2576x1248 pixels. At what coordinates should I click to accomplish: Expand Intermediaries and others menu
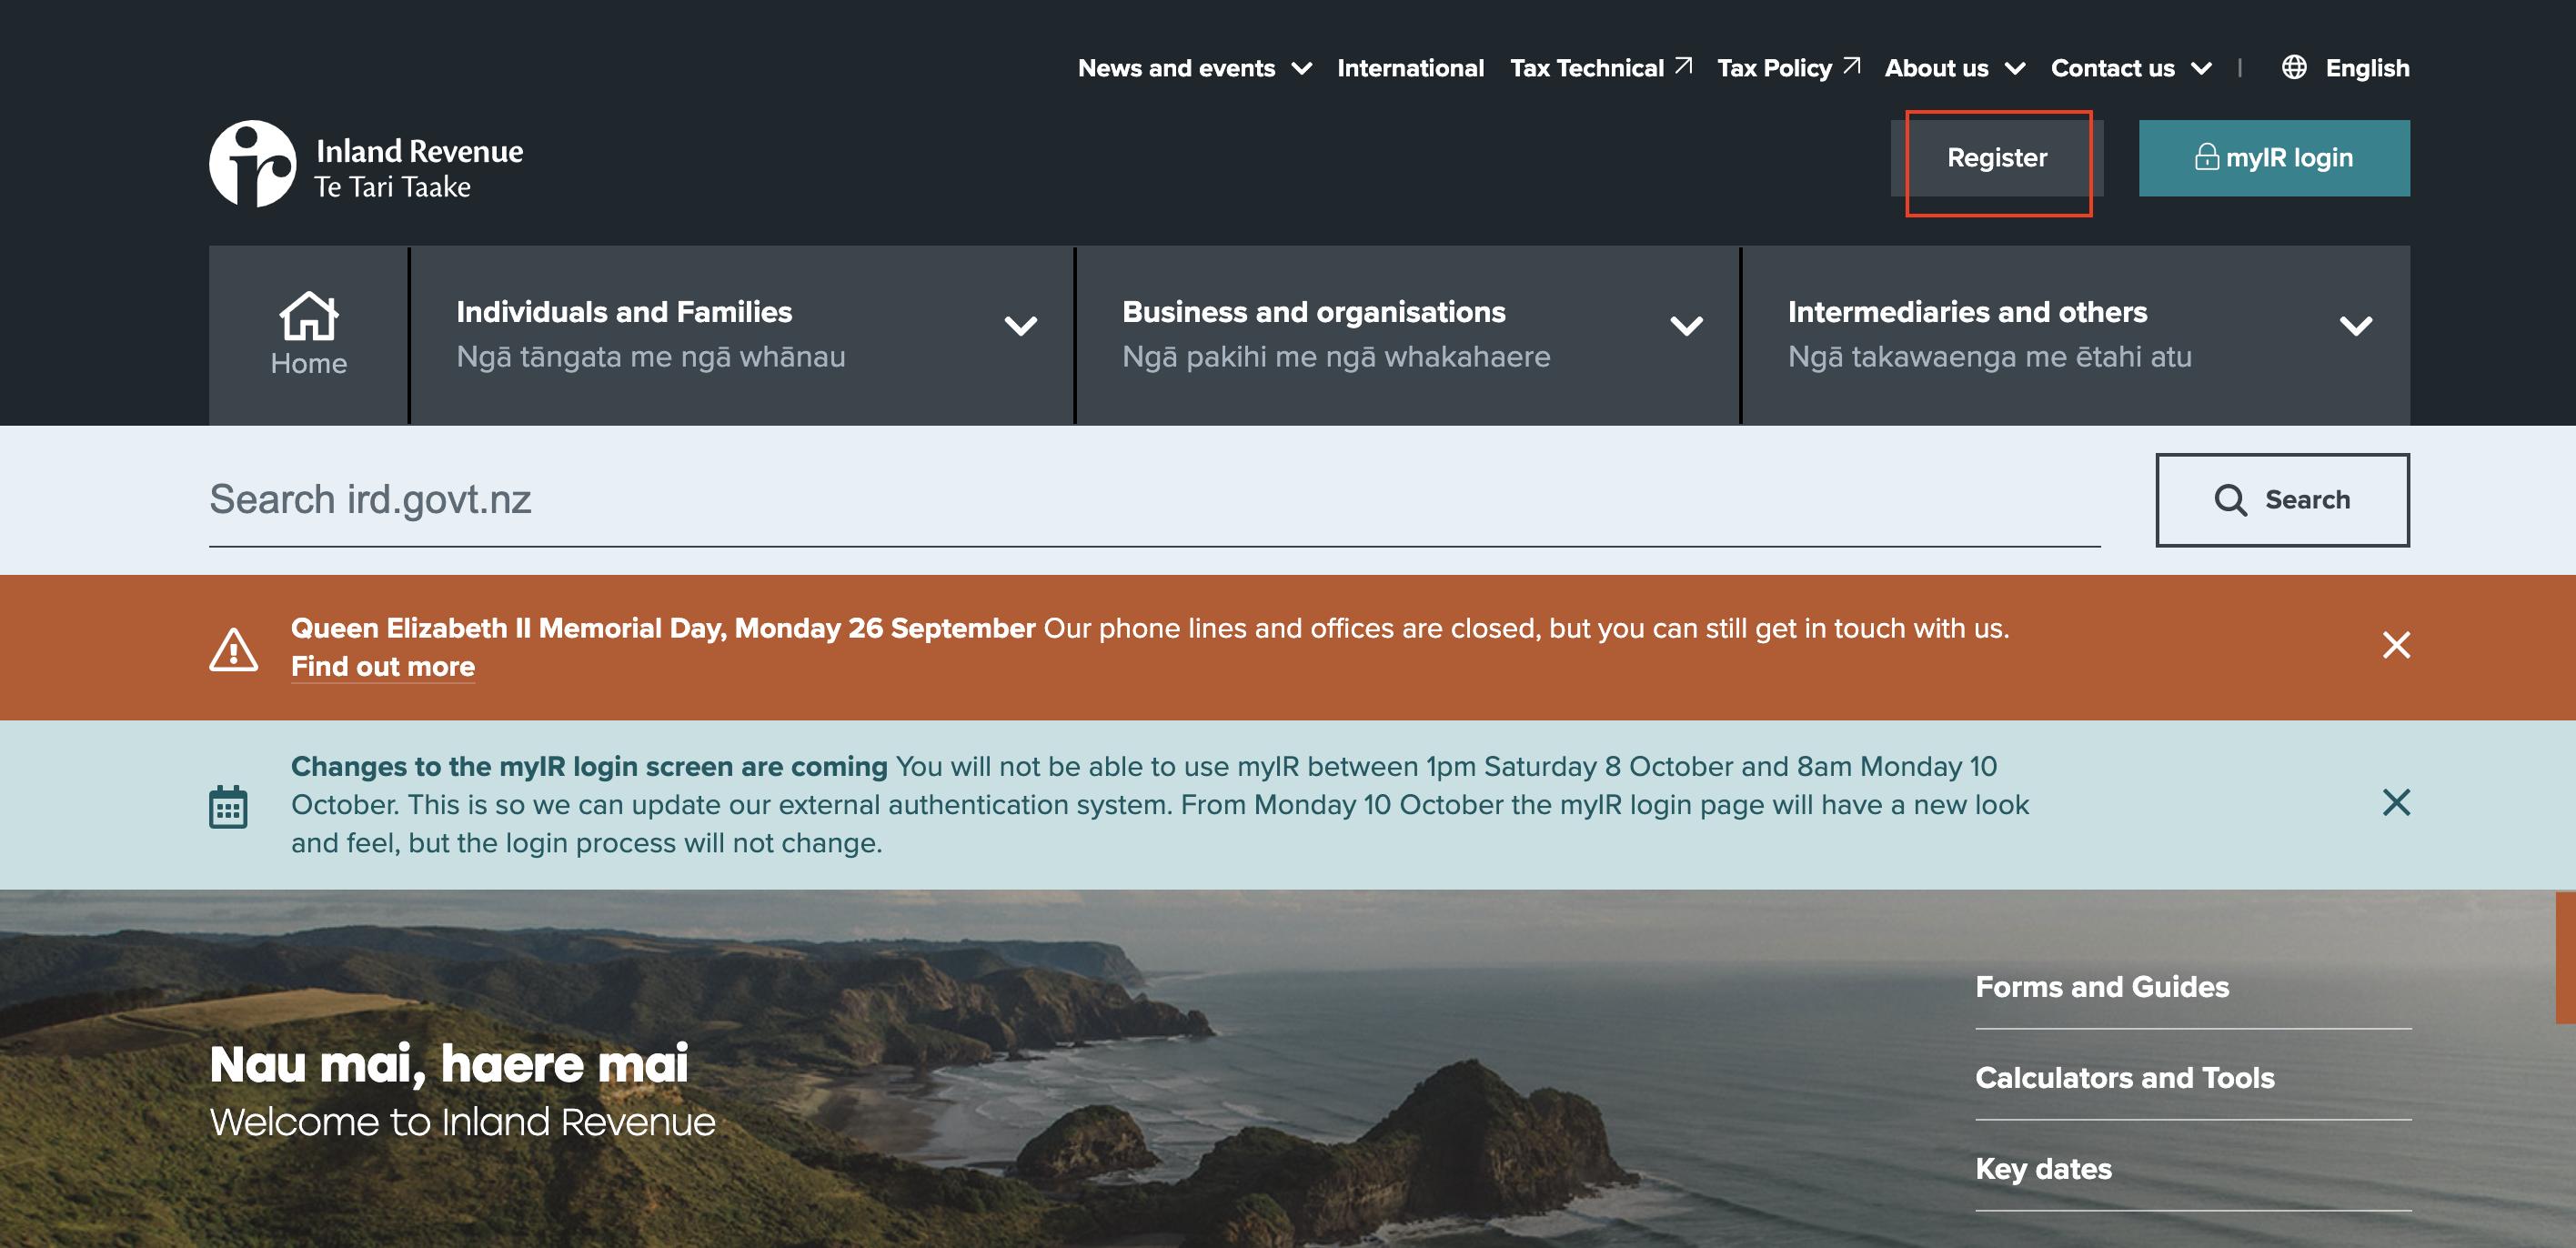[x=2074, y=334]
